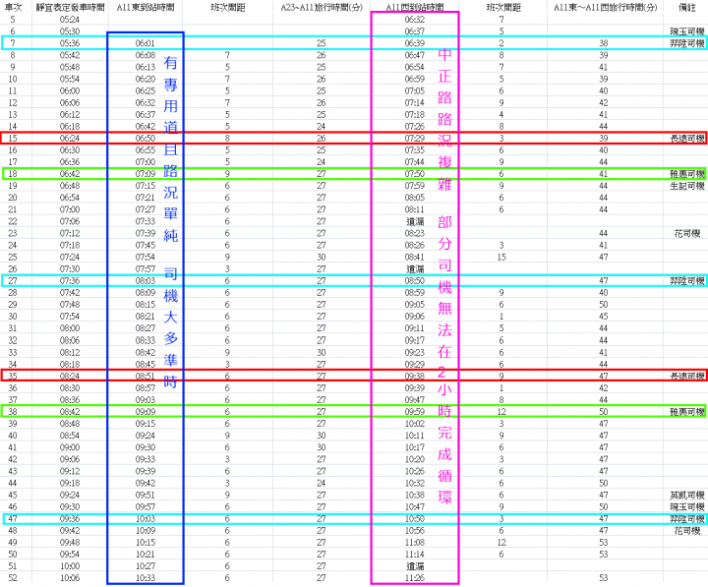Screen dimensions: 708x587
Task: Select the 車次 column header
Action: click(13, 8)
